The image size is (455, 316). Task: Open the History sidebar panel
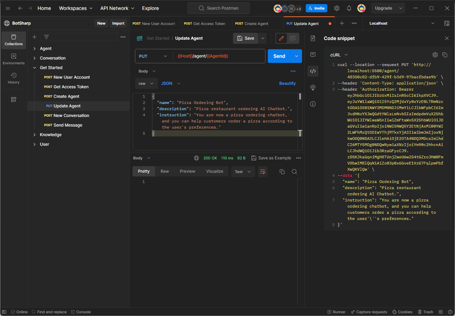point(14,78)
